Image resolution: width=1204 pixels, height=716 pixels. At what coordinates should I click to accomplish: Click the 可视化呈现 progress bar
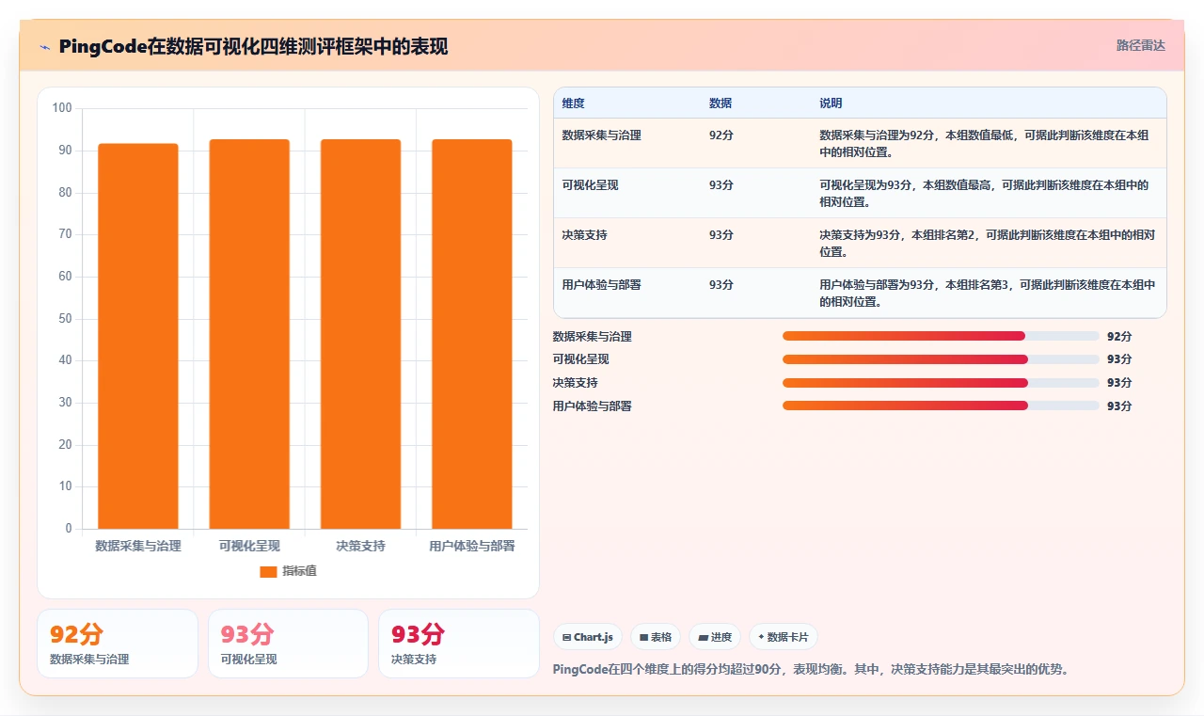coord(941,359)
